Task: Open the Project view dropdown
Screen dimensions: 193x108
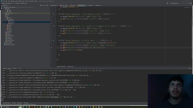Action: click(x=6, y=5)
